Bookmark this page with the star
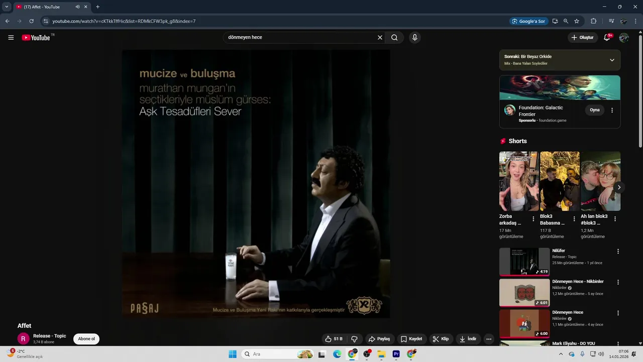The image size is (643, 362). 577,21
